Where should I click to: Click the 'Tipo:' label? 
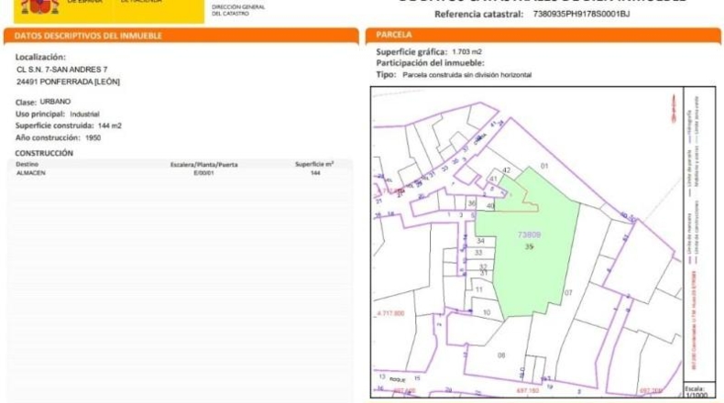[386, 74]
